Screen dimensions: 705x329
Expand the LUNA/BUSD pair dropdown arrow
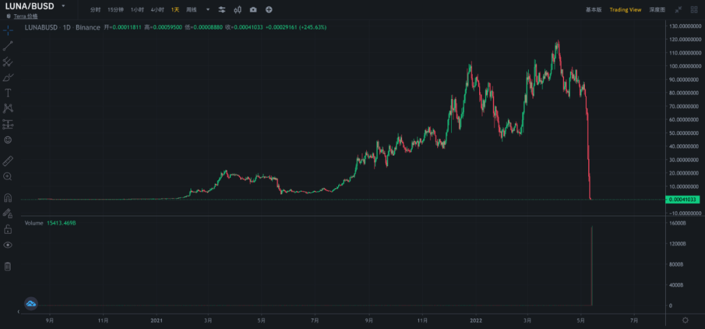(x=63, y=7)
